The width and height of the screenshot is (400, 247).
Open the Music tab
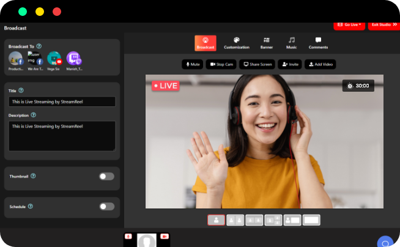[292, 43]
